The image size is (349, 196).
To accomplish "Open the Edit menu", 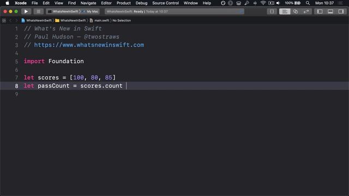I will click(46, 3).
